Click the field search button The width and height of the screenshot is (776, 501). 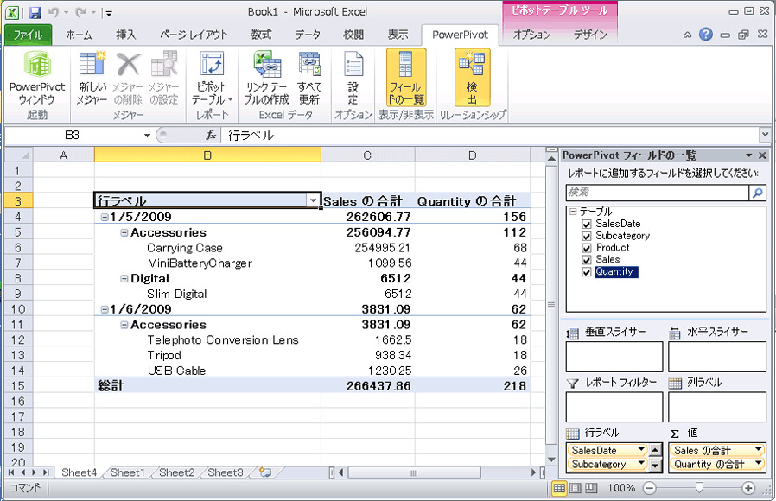coord(756,192)
